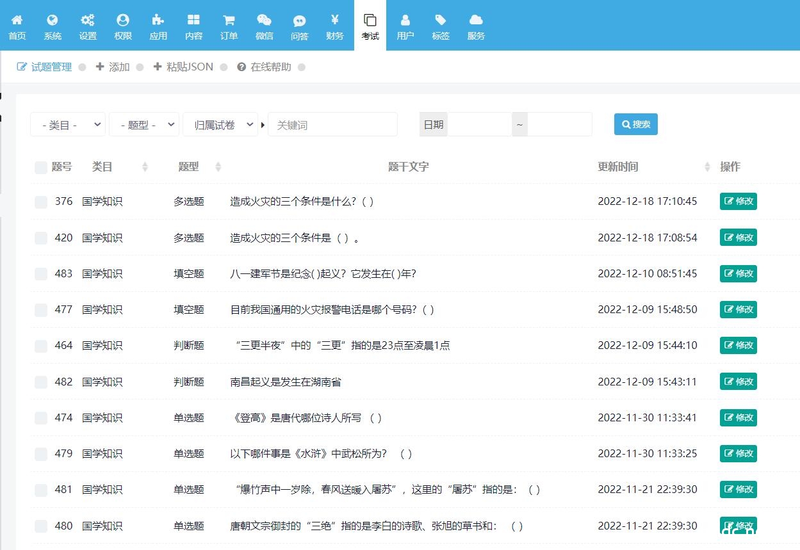
Task: Click the start date input field
Action: click(x=480, y=125)
